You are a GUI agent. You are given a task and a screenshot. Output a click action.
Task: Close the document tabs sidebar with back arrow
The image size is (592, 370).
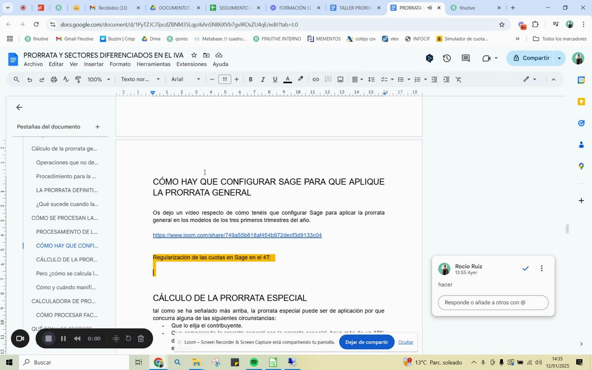19,107
